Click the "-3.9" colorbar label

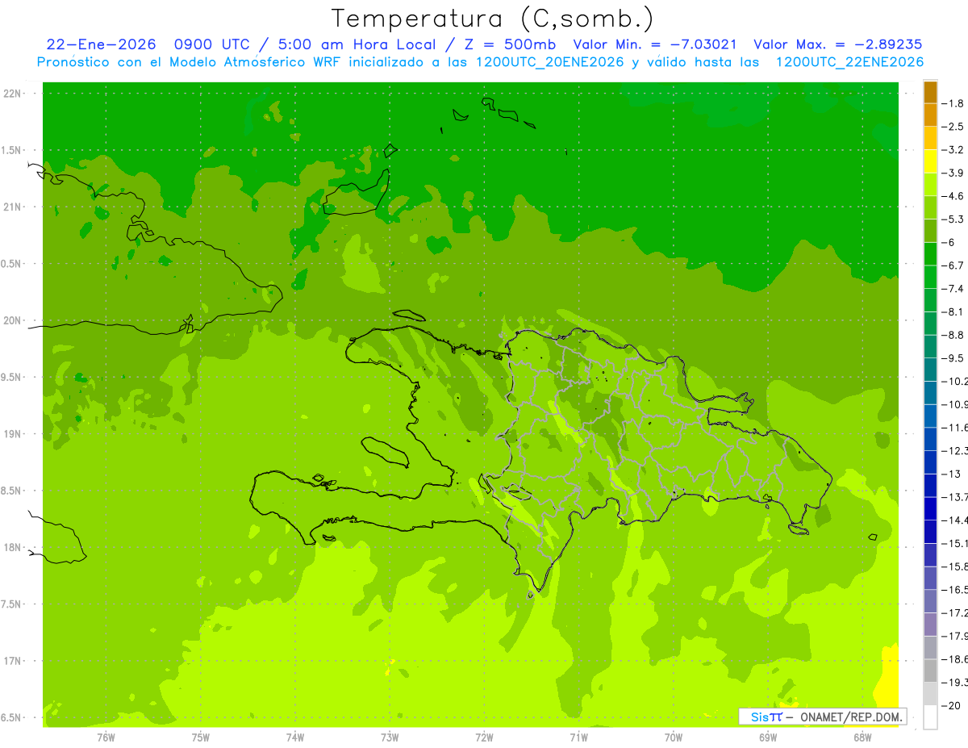point(953,173)
